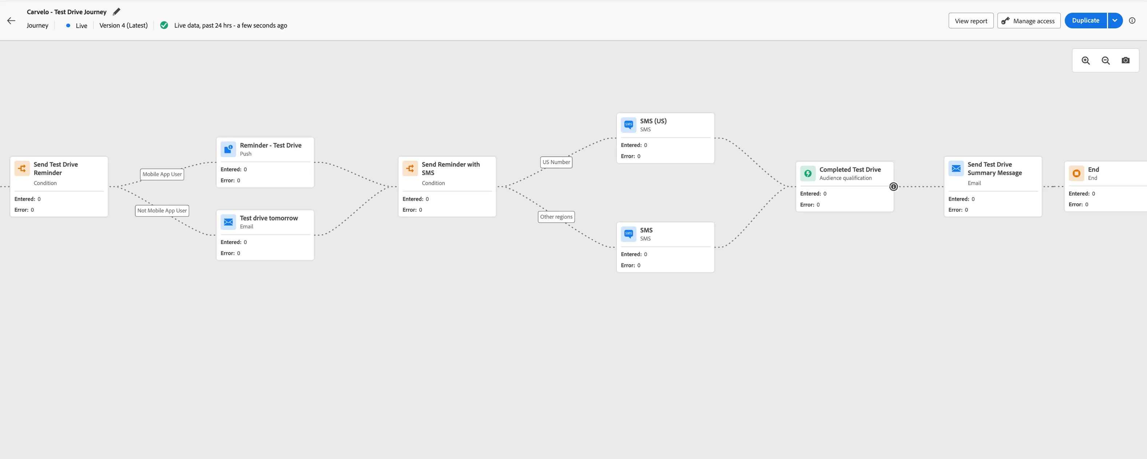This screenshot has width=1147, height=459.
Task: Click Send Reminder with SMS node title
Action: point(451,168)
